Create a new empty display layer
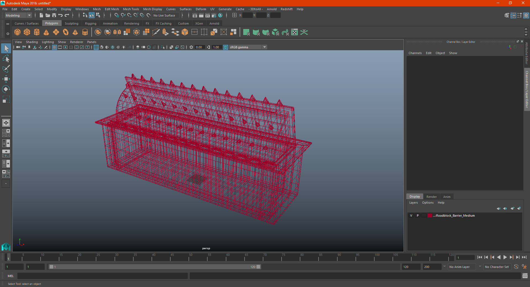This screenshot has height=287, width=530. (512, 208)
